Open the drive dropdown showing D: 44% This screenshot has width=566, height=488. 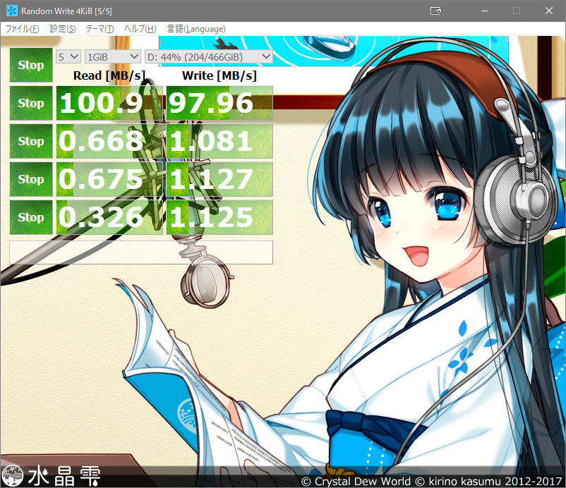(209, 56)
